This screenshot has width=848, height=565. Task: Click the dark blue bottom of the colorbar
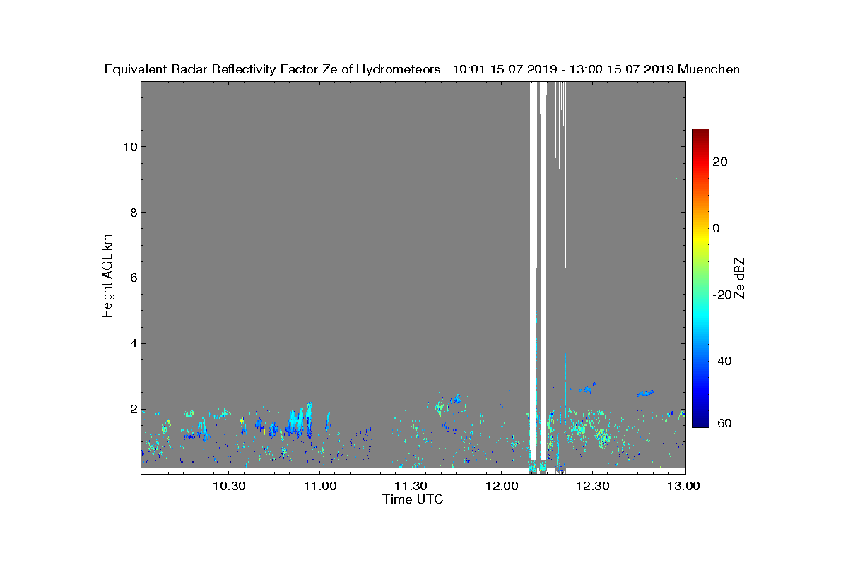click(x=700, y=422)
